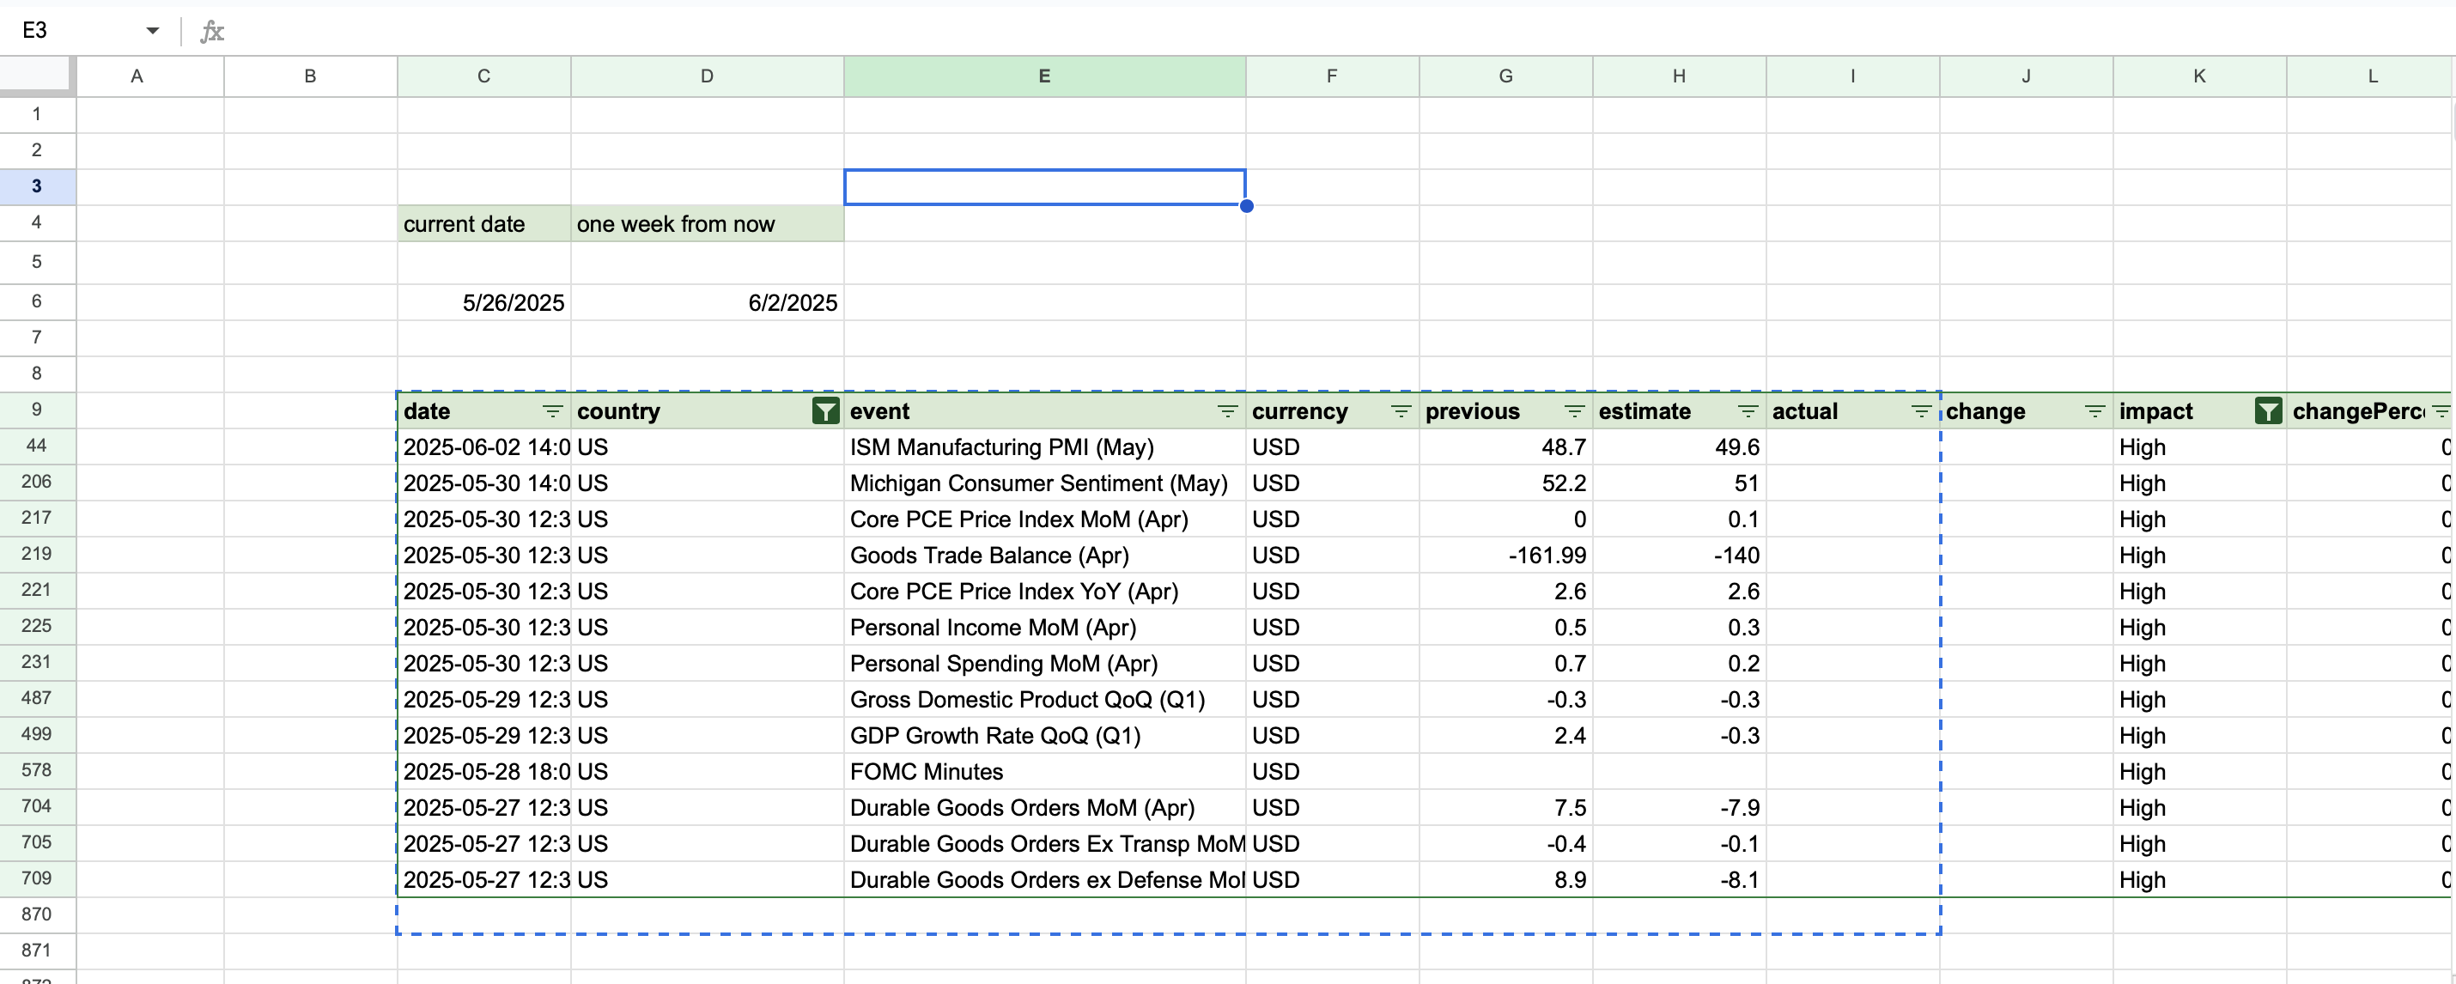Select the previous value 48.7
Image resolution: width=2456 pixels, height=984 pixels.
(1506, 447)
